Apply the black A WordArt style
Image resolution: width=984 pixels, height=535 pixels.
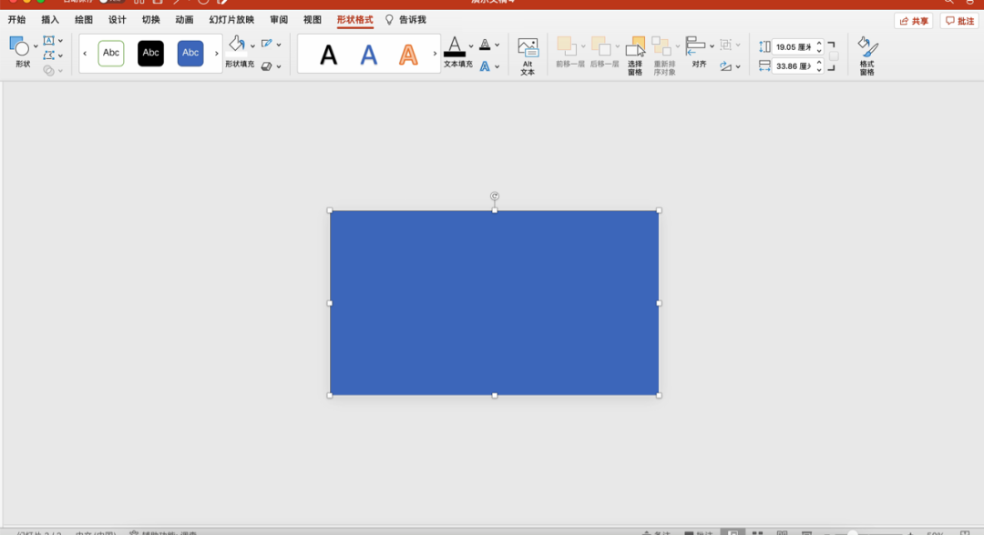point(328,56)
